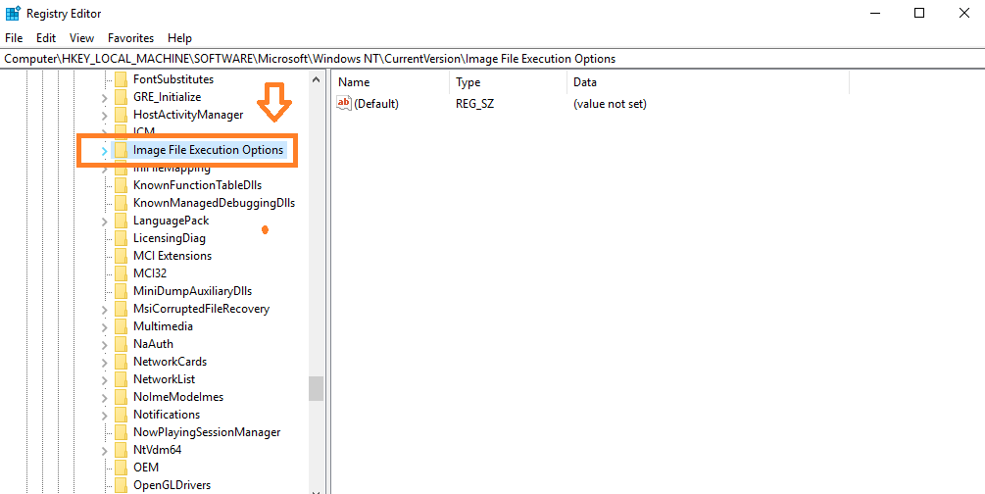985x494 pixels.
Task: Click the NowPlayingSessionManager folder icon
Action: point(121,432)
